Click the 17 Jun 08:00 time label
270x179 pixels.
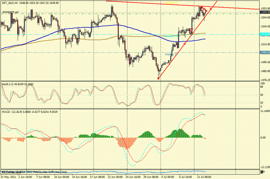(x=97, y=177)
